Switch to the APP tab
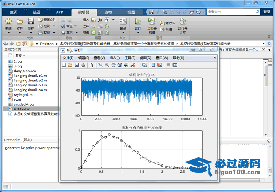The image size is (275, 192). [x=60, y=12]
